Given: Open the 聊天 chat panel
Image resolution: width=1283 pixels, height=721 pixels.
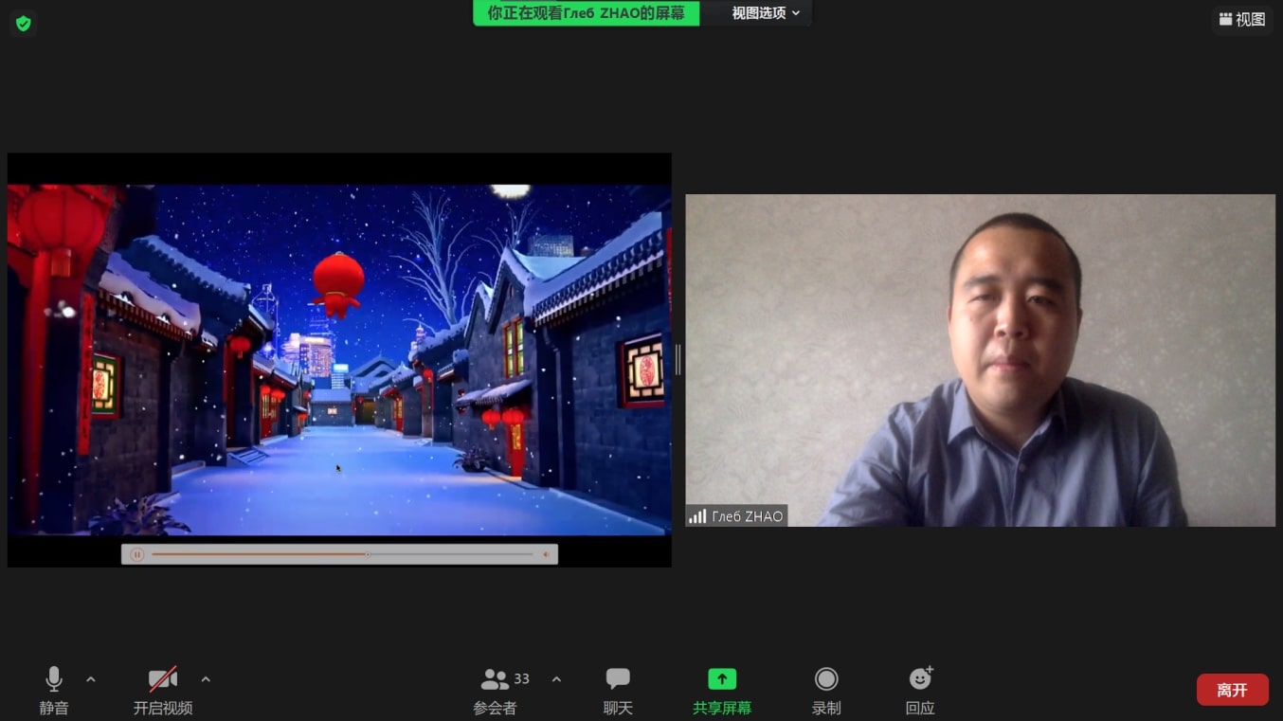Looking at the screenshot, I should click(x=618, y=691).
